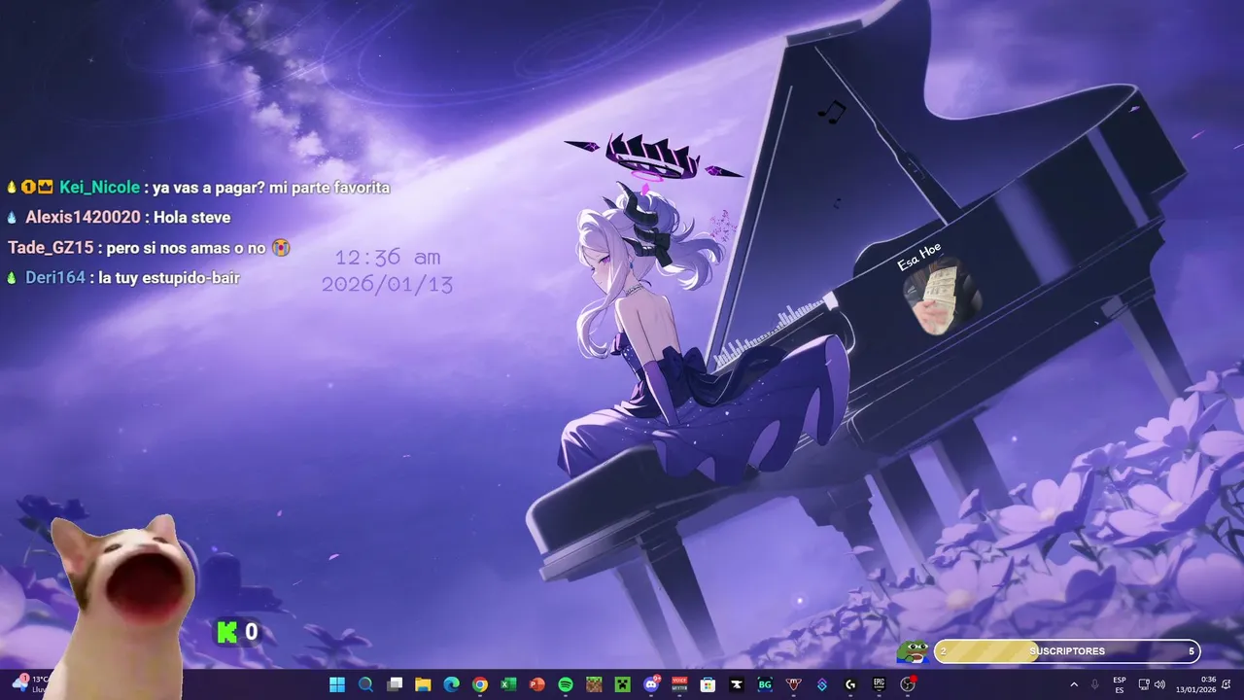The width and height of the screenshot is (1244, 700).
Task: Click username Alexis1420020 in chat
Action: click(x=83, y=217)
